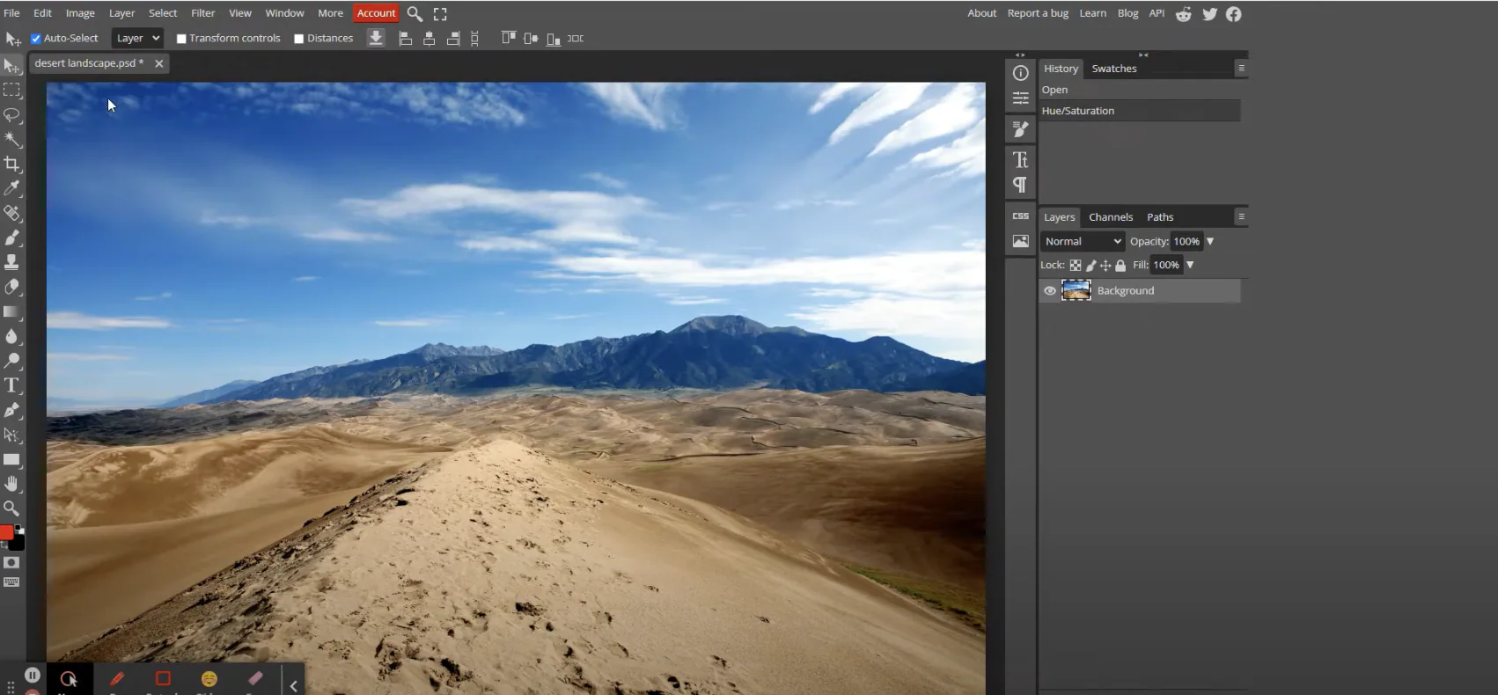Click the red foreground color swatch
The image size is (1498, 695).
[6, 532]
